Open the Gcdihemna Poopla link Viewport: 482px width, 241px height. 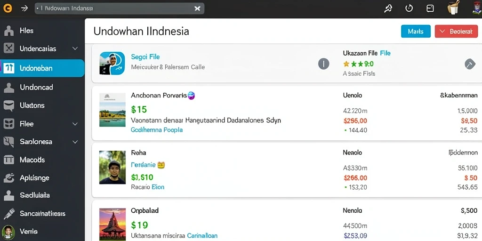157,130
